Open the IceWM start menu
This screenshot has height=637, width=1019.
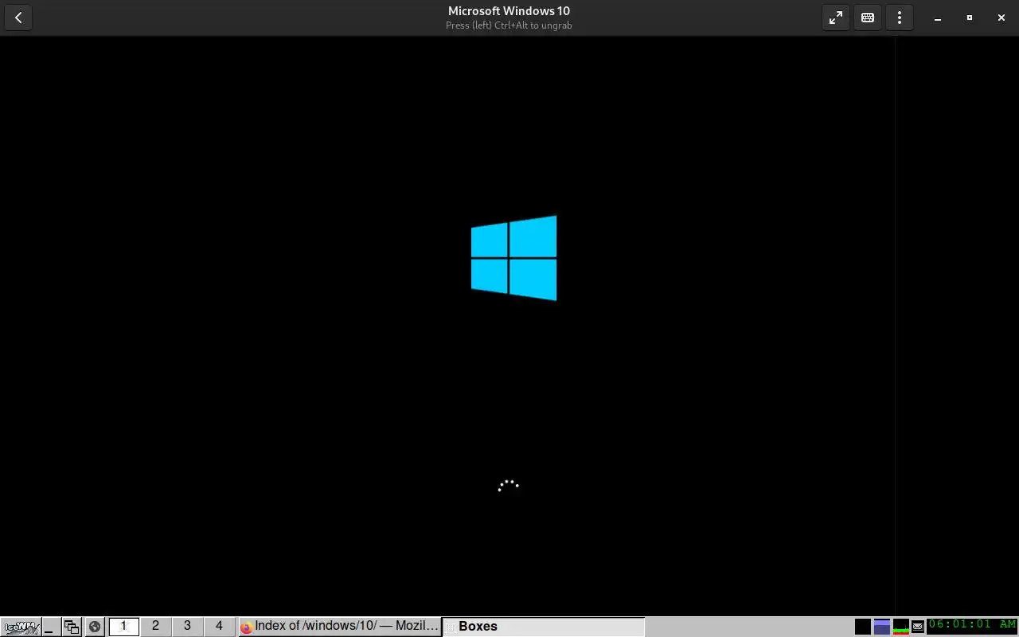click(x=21, y=627)
